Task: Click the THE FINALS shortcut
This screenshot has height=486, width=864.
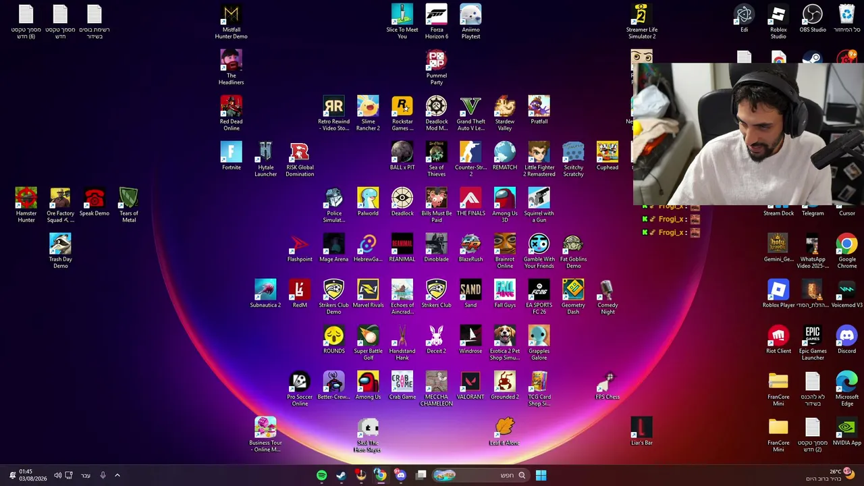Action: pos(470,202)
